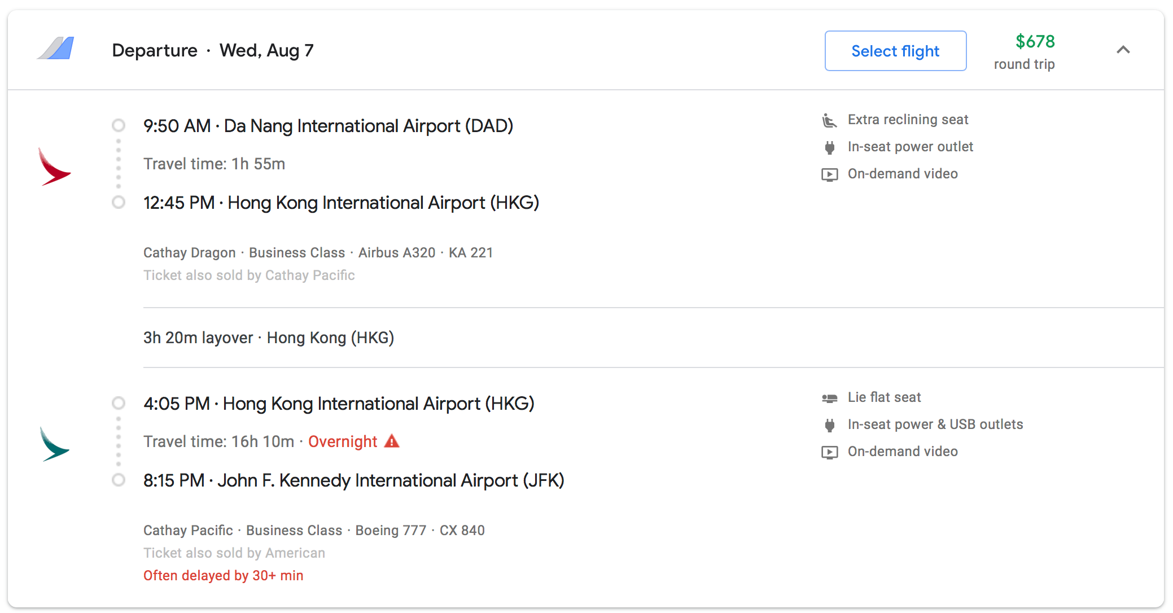Image resolution: width=1173 pixels, height=613 pixels.
Task: Click the 12:45 PM Hong Kong arrival circle
Action: click(119, 202)
